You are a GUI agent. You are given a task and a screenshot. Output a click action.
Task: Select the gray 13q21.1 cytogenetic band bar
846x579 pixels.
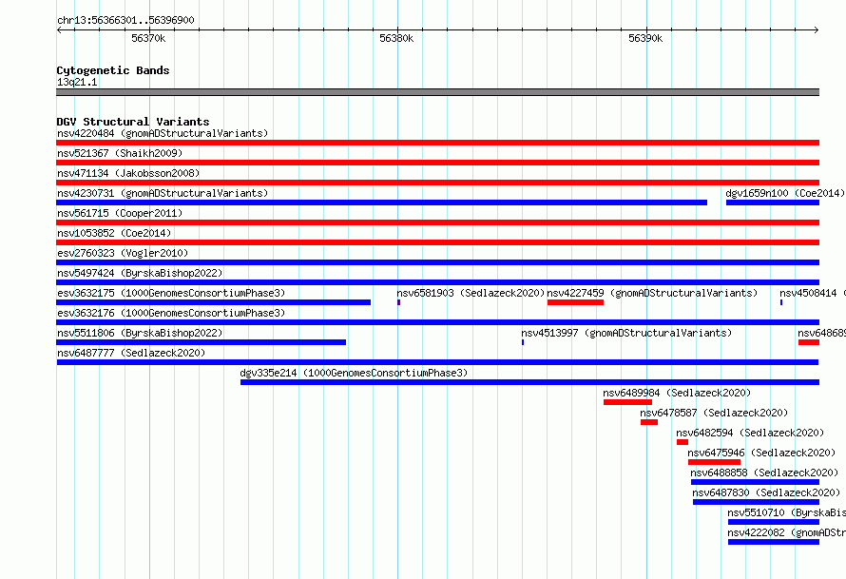(x=437, y=92)
